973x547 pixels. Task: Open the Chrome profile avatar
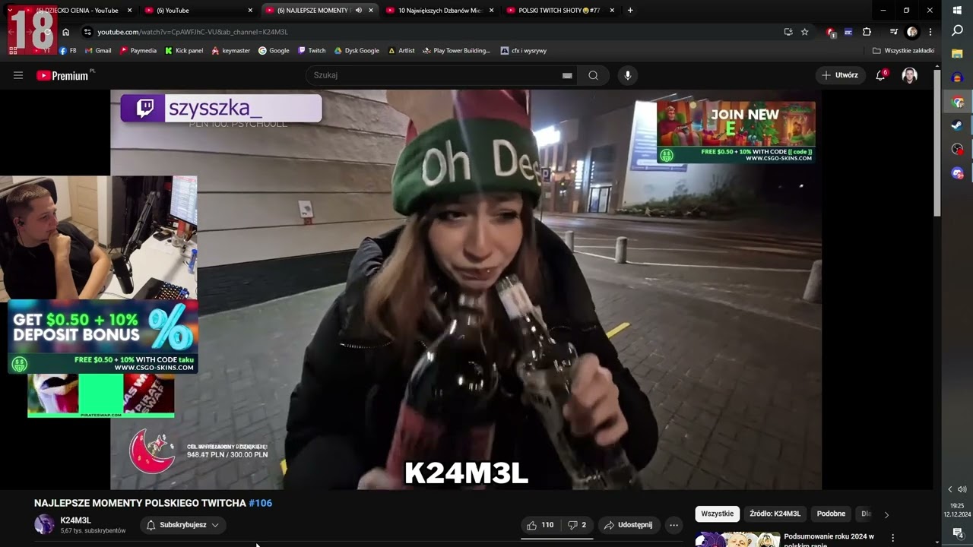[912, 32]
